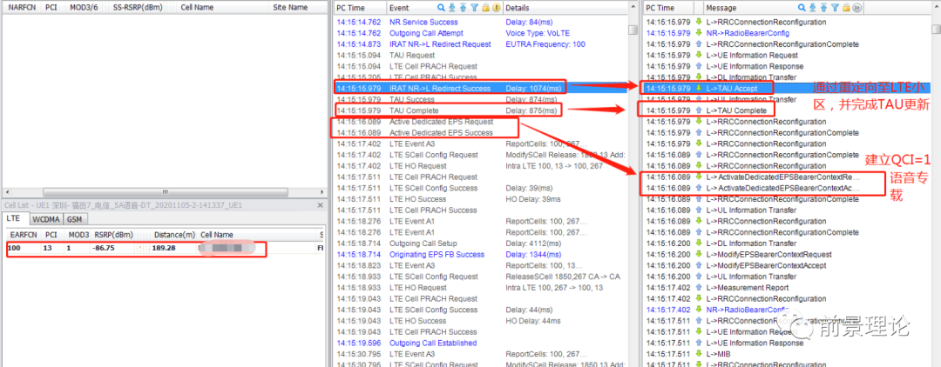
Task: Jump to bottom arrow in Message panel header
Action: tap(812, 8)
